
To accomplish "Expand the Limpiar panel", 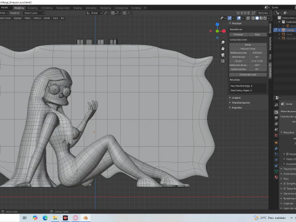I will (236, 98).
